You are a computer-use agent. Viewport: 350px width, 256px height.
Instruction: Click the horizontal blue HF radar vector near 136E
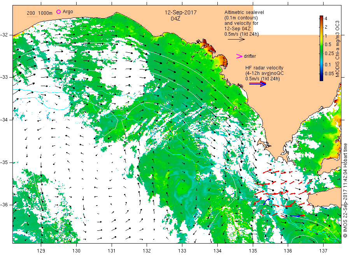click(x=295, y=216)
